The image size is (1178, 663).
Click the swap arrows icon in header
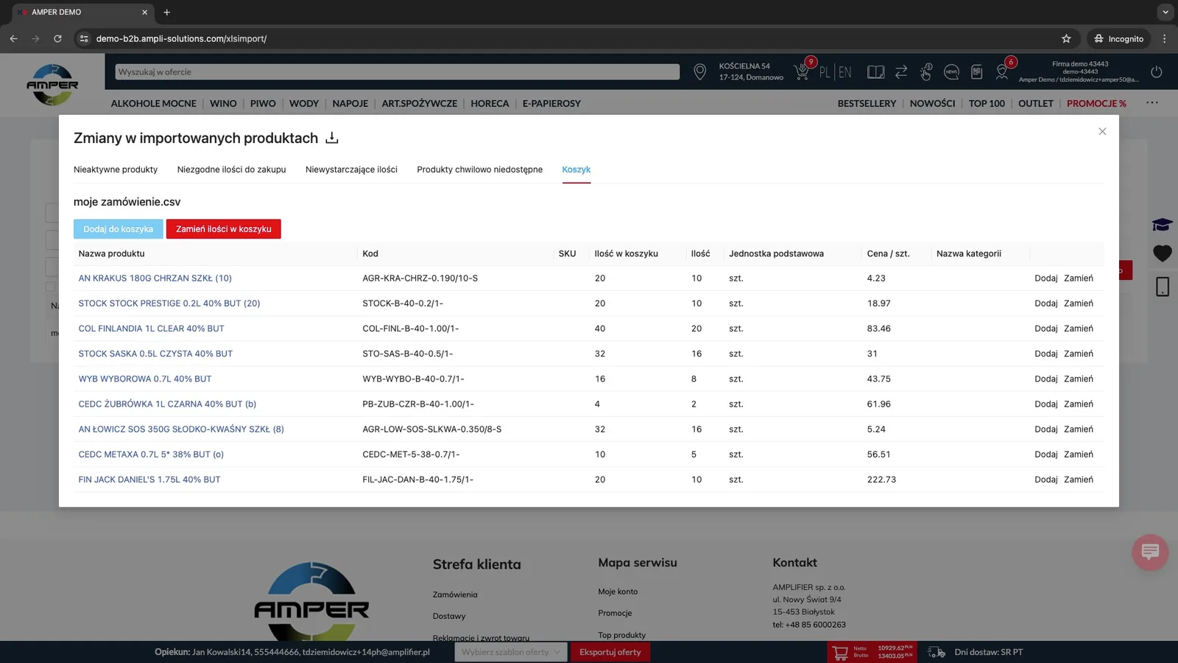[901, 72]
